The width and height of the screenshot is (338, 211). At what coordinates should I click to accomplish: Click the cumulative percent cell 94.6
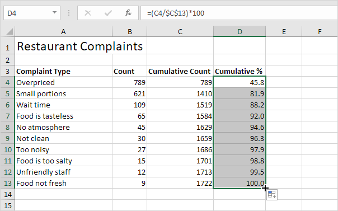(240, 127)
